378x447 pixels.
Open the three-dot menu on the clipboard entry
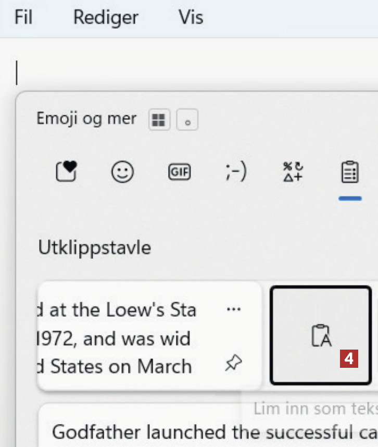point(234,309)
